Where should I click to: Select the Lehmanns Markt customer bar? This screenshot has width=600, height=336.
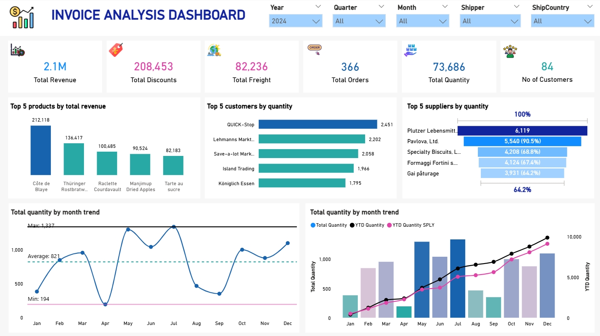(312, 139)
